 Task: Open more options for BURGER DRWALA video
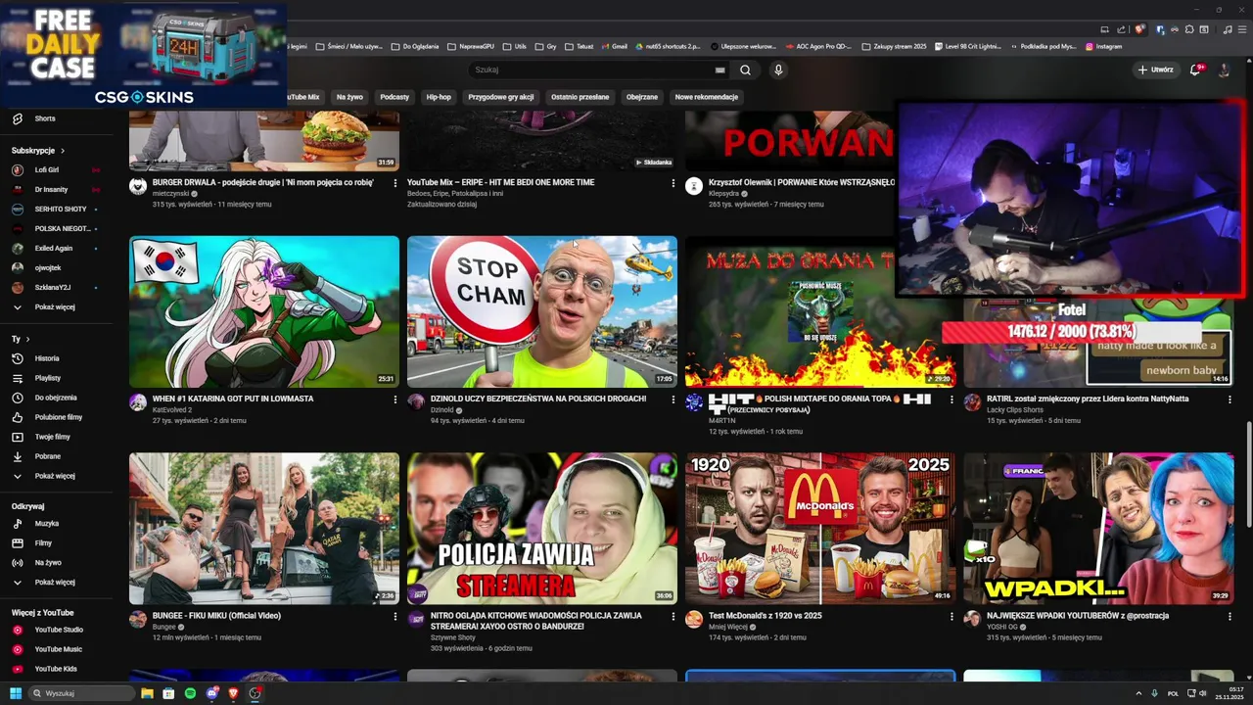point(395,183)
